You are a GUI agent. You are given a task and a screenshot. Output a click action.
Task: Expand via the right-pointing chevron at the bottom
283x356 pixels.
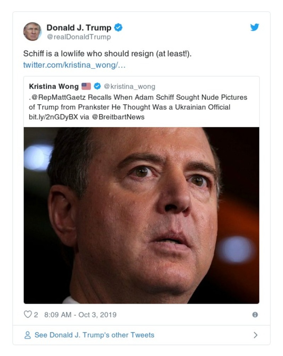[x=256, y=334]
